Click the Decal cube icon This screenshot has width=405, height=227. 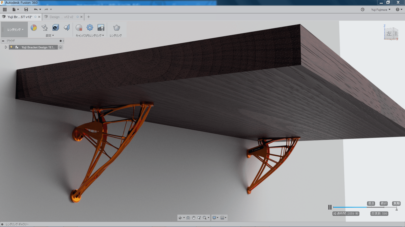coord(55,27)
